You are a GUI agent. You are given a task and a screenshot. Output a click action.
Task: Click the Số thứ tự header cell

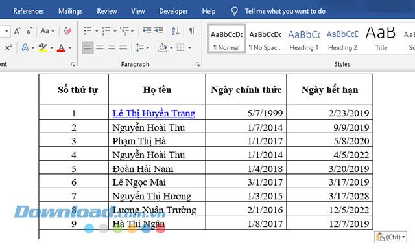click(x=74, y=90)
